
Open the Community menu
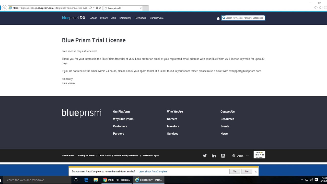click(x=125, y=18)
